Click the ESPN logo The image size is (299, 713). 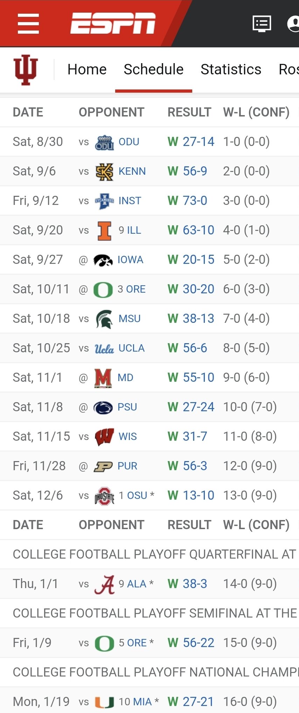(x=113, y=24)
